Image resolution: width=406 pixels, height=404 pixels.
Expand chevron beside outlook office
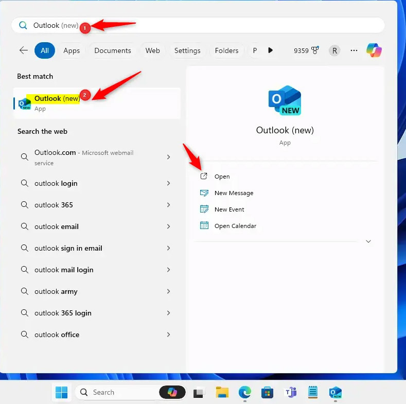(x=168, y=335)
